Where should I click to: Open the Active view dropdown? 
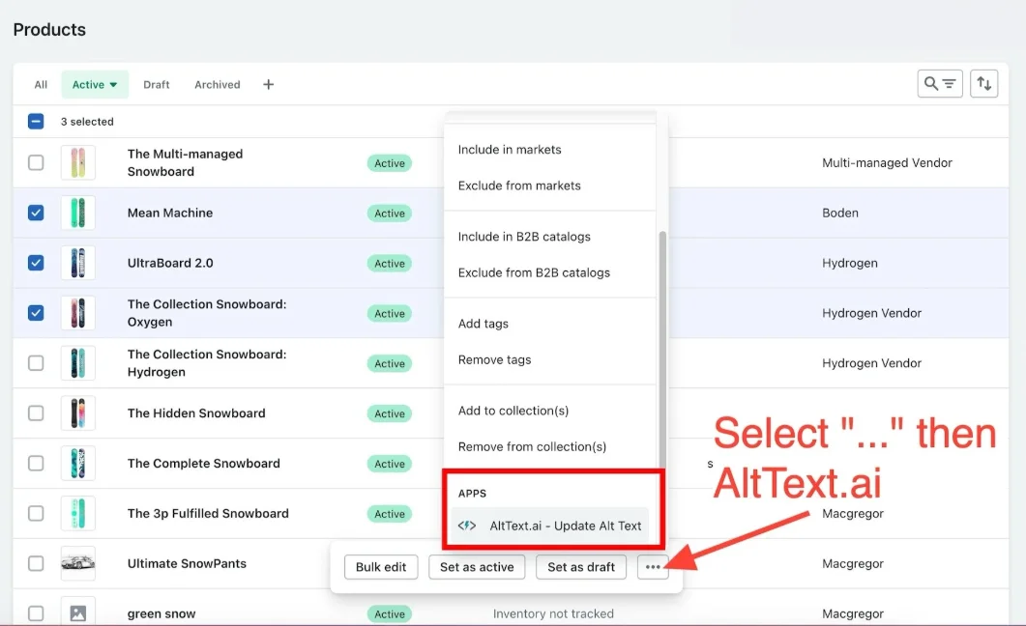94,84
